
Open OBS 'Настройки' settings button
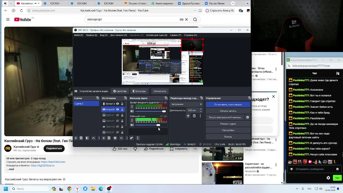pos(228,130)
